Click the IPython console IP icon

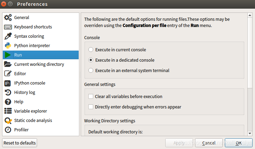pyautogui.click(x=8, y=83)
